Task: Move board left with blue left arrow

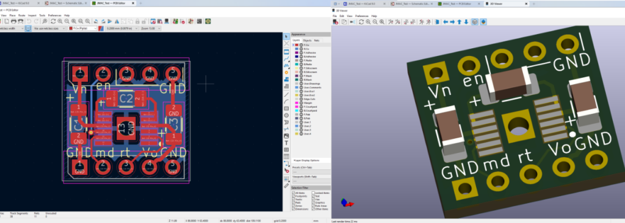Action: point(446,22)
